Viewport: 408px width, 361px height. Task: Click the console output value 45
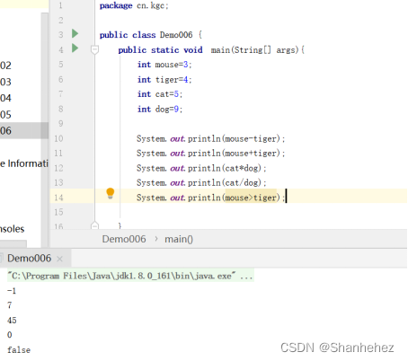click(x=12, y=321)
